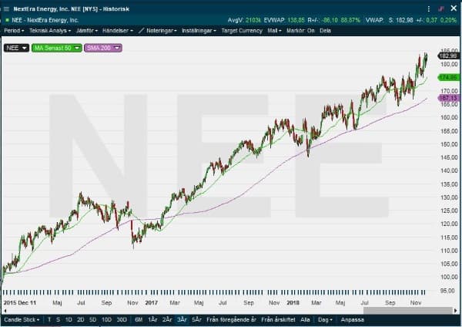Click the 2015 Dec 11 start date label
The image size is (462, 327).
click(20, 302)
